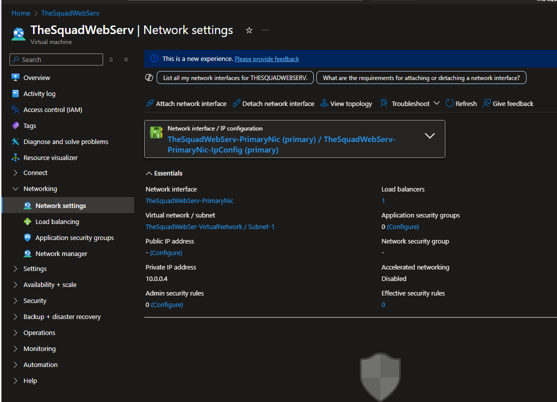
Task: Click the Load balancers count link
Action: (383, 201)
